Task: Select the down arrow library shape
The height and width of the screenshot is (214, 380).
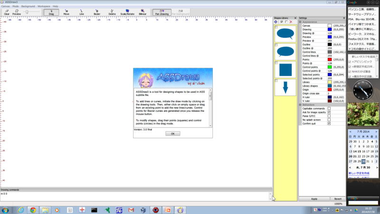Action: pyautogui.click(x=285, y=88)
